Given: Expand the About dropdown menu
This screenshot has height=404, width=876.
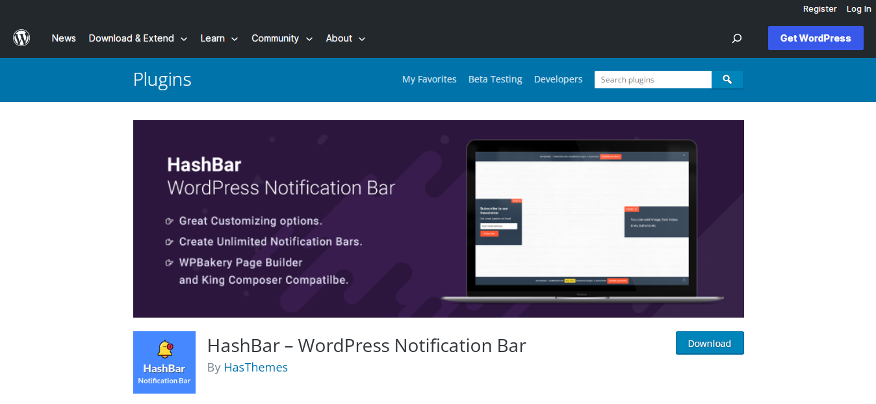Looking at the screenshot, I should click(x=345, y=38).
